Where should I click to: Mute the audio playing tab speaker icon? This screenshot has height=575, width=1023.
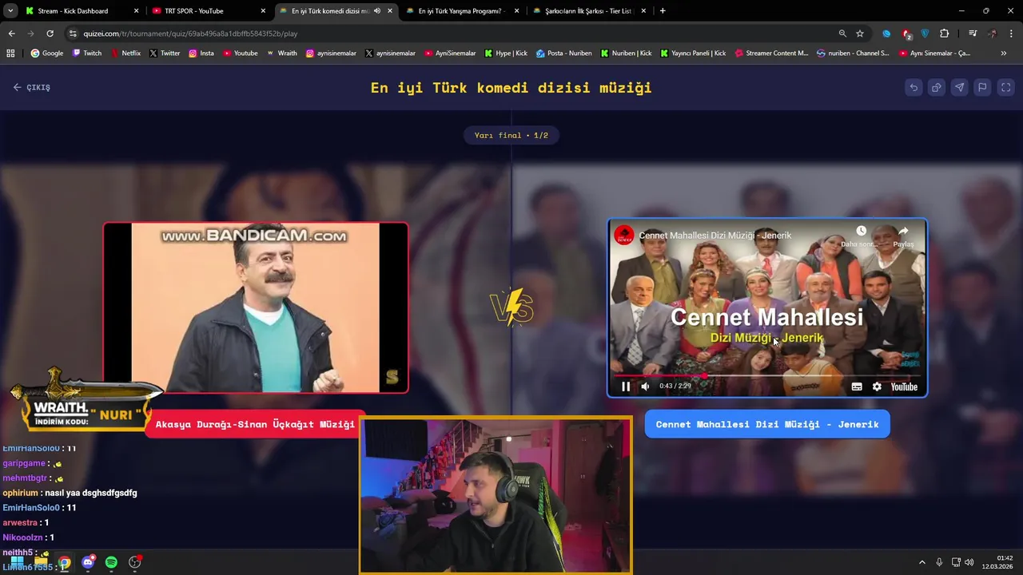377,11
